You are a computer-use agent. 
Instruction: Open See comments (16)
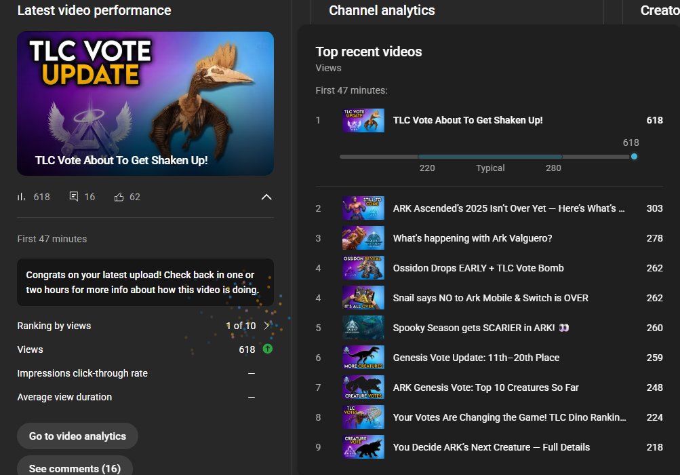(75, 467)
